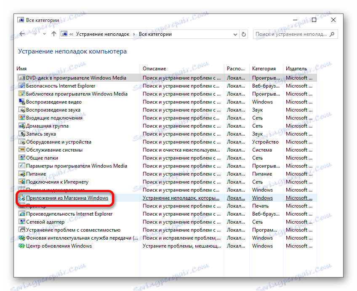Screen dimensions: 357x291
Task: Open Подключения к Интернету troubleshooter
Action: [57, 182]
